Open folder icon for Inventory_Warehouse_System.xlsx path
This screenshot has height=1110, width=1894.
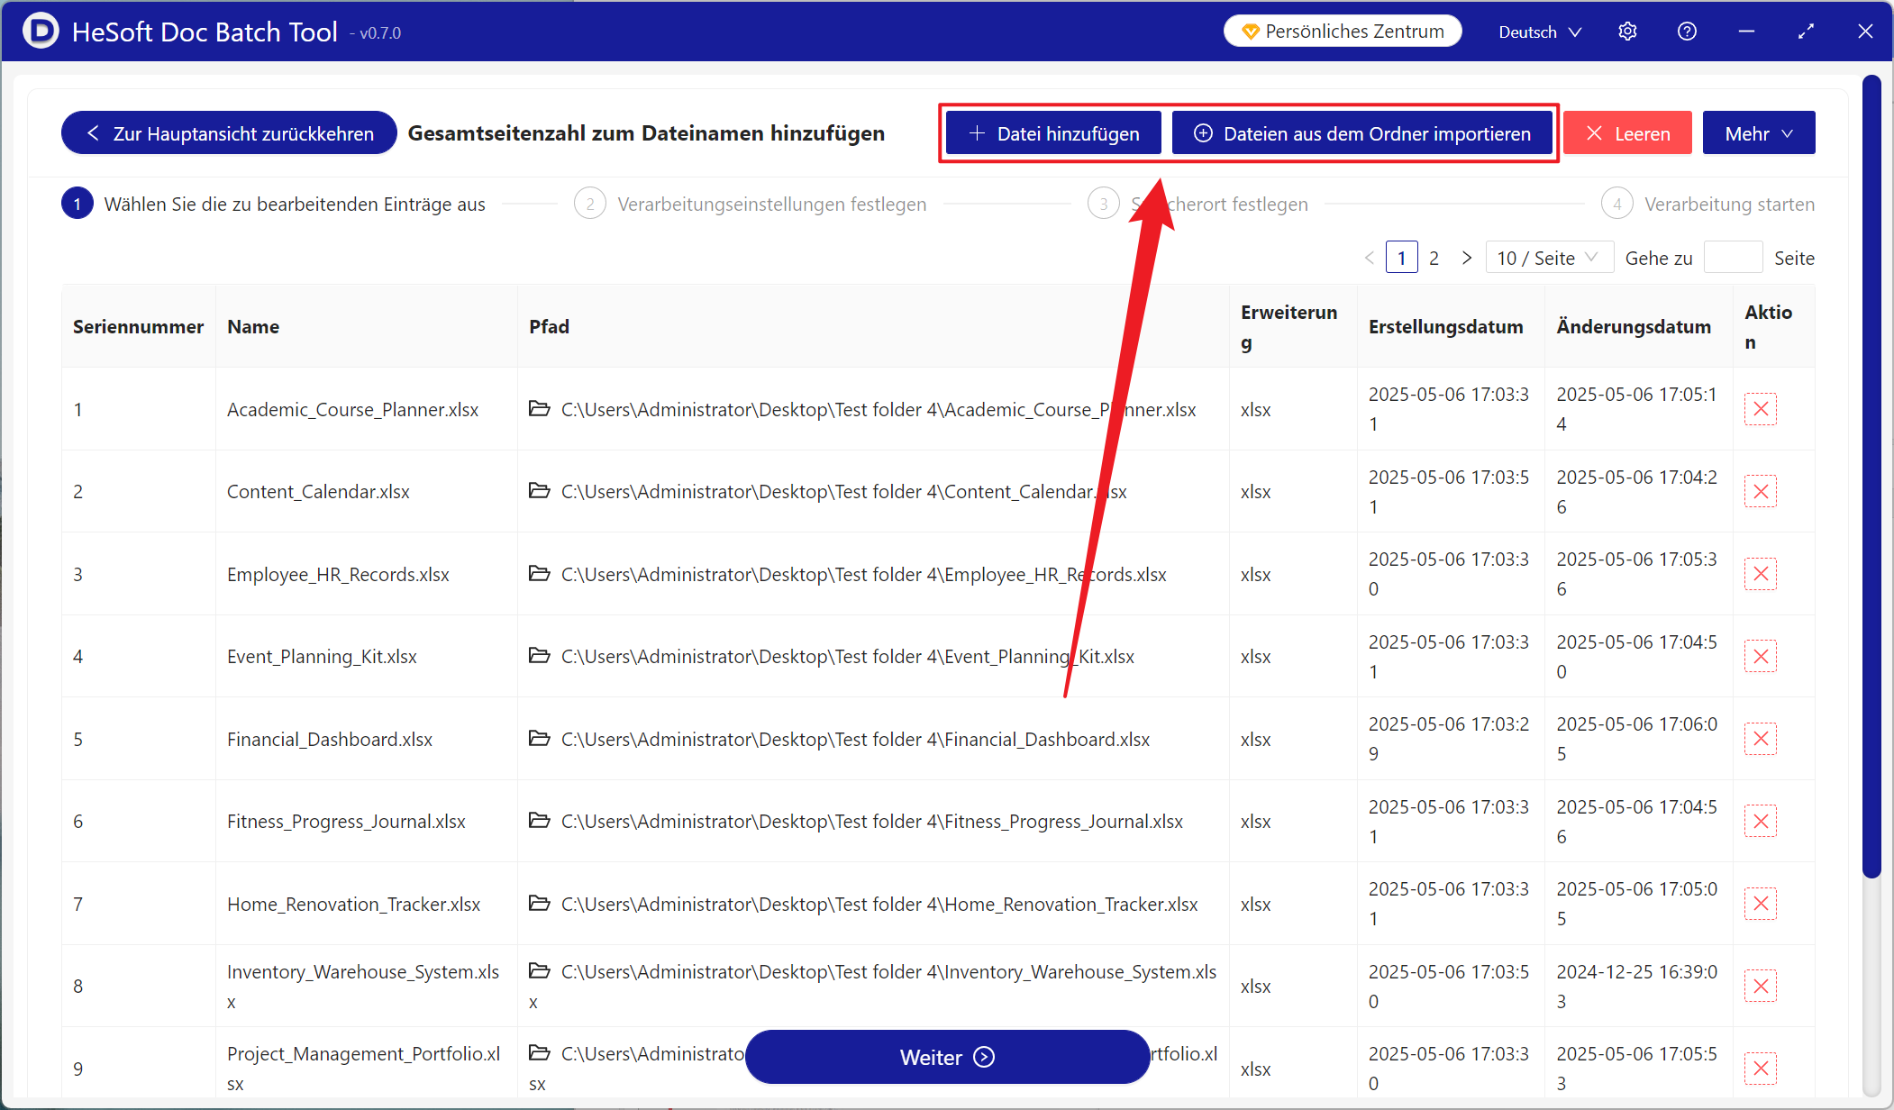[x=539, y=971]
